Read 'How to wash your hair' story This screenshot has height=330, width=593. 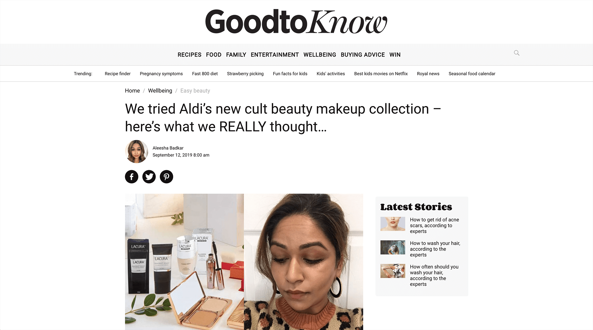(x=435, y=249)
